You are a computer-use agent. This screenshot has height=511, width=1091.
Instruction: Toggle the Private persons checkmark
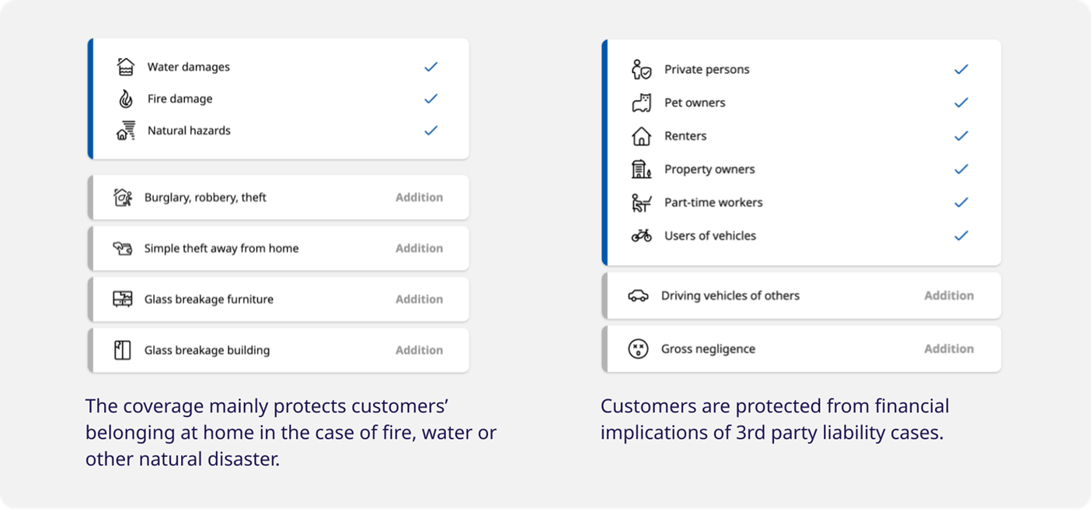pos(961,69)
